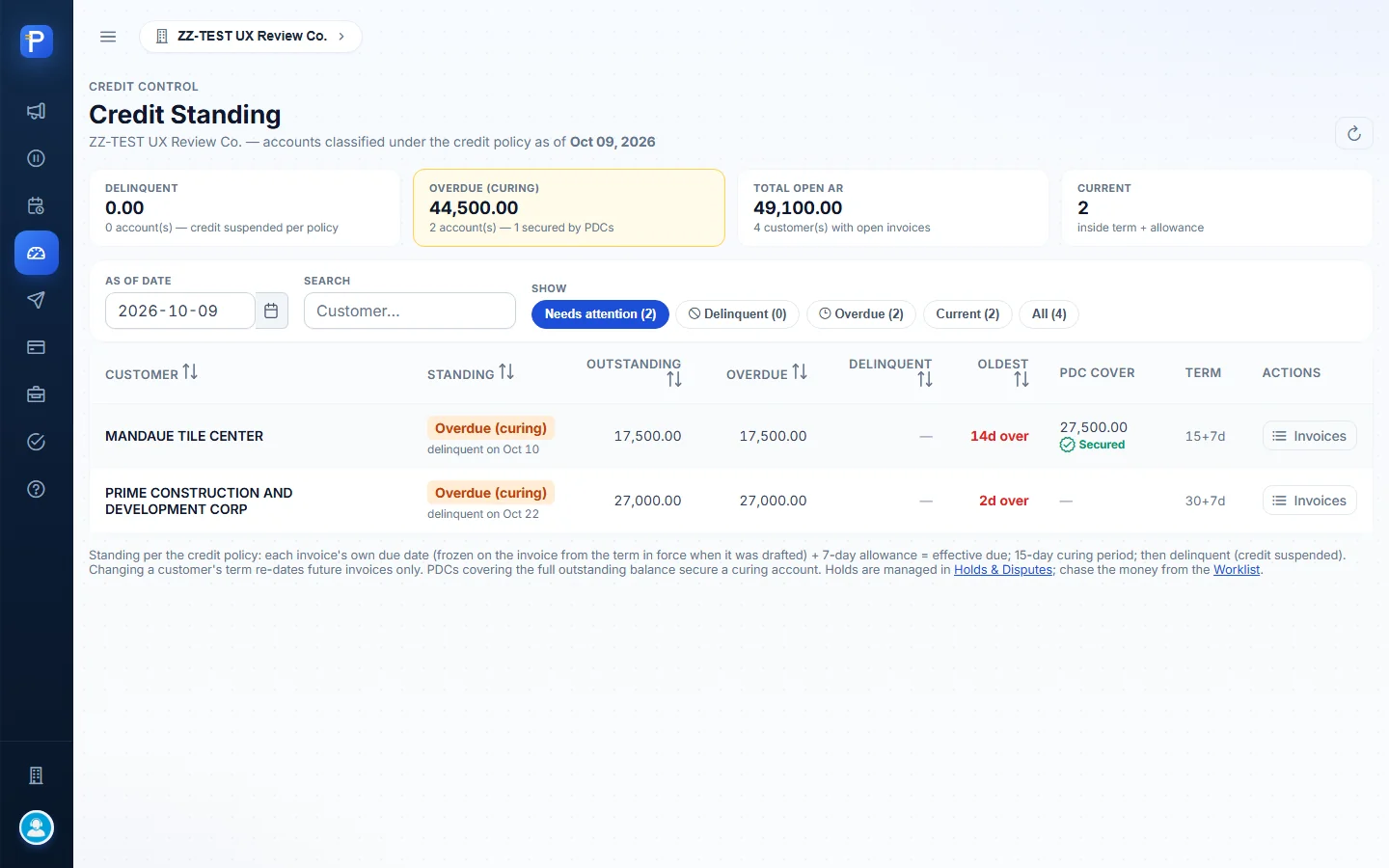Viewport: 1389px width, 868px height.
Task: Expand the ZZ-TEST UX Review Co. company selector
Action: point(251,37)
